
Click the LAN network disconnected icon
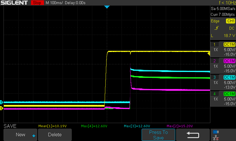[216, 137]
